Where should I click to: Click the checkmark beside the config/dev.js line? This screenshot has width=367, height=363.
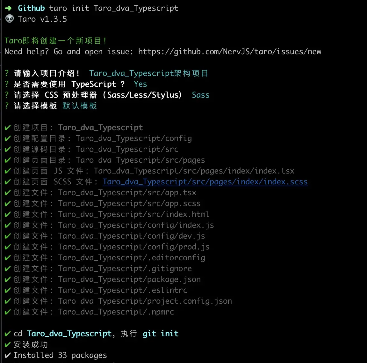pos(8,236)
